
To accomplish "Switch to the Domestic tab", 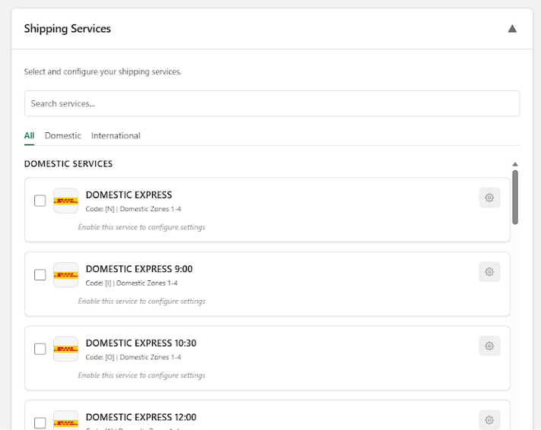I will (62, 136).
